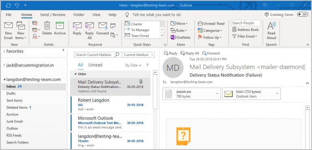The image size is (312, 150).
Task: Click the Ignore conversation icon
Action: coord(35,24)
